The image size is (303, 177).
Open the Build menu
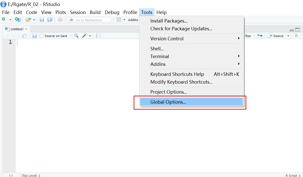[95, 12]
